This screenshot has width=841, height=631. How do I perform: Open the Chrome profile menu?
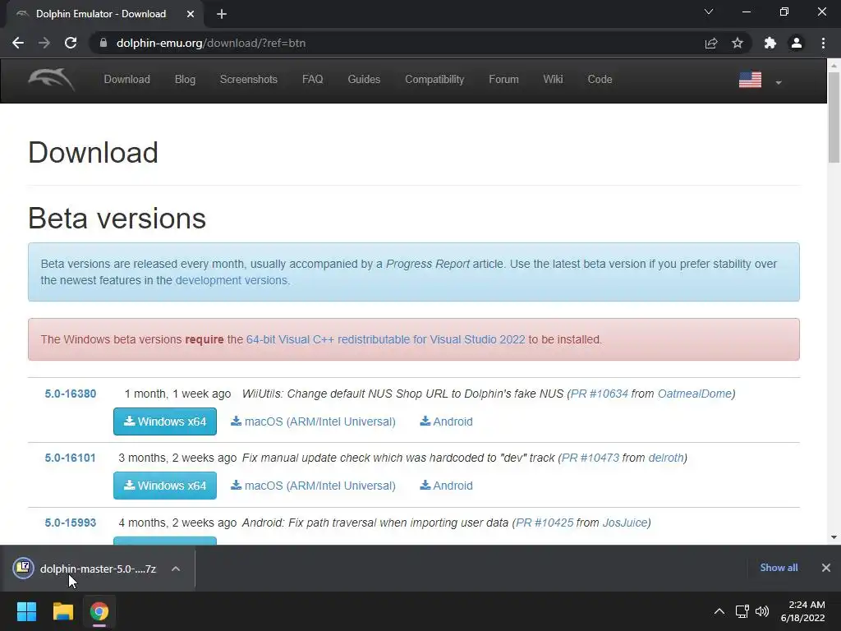[797, 43]
